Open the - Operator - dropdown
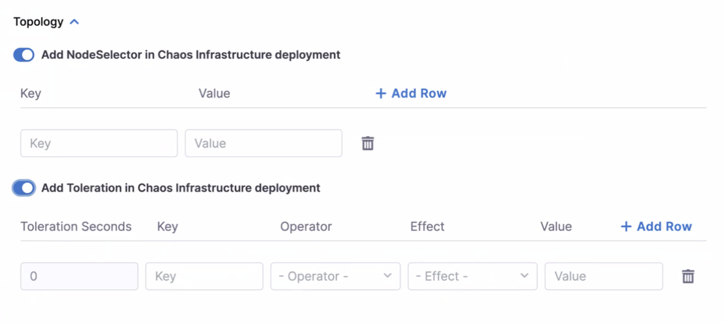 (335, 276)
